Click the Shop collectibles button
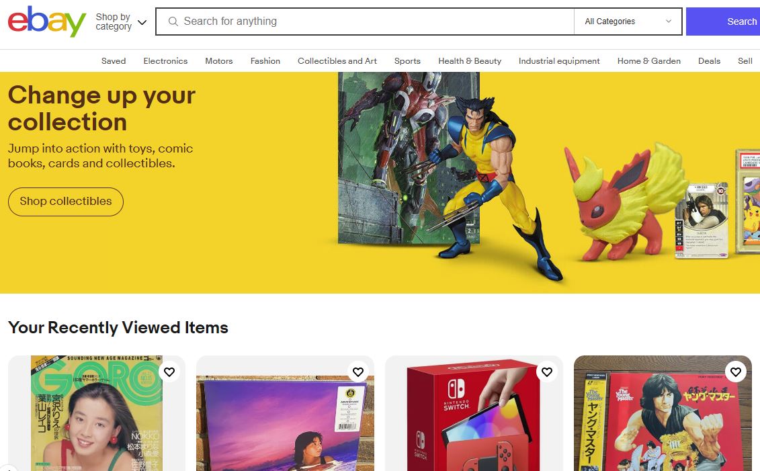The image size is (760, 471). (66, 202)
